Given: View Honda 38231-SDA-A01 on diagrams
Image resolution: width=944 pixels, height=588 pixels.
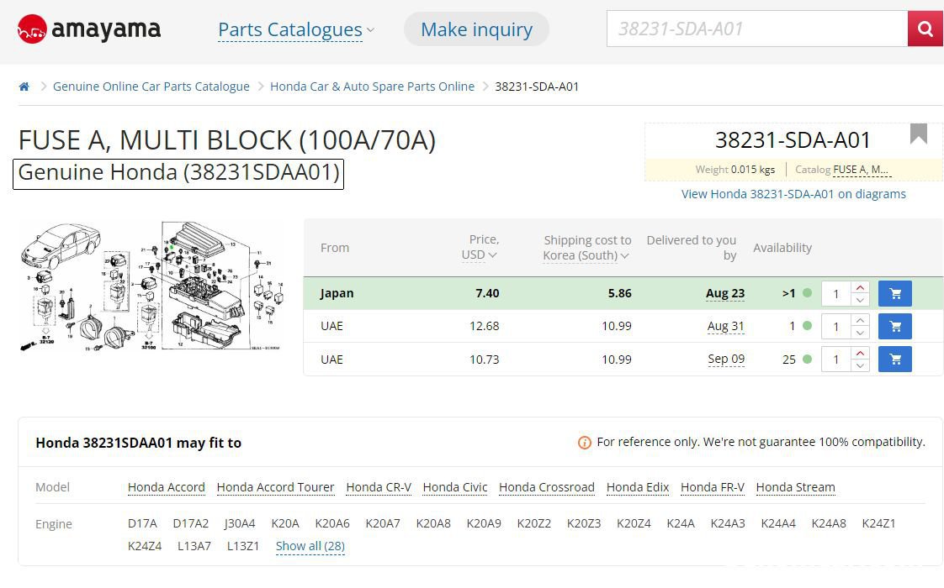Looking at the screenshot, I should click(x=793, y=194).
